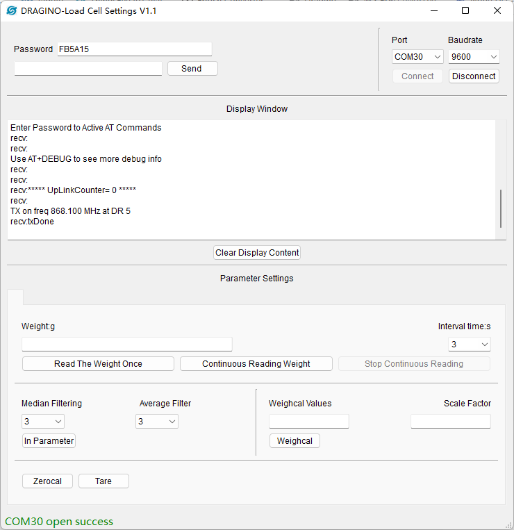Clear Display Content button

pos(257,252)
